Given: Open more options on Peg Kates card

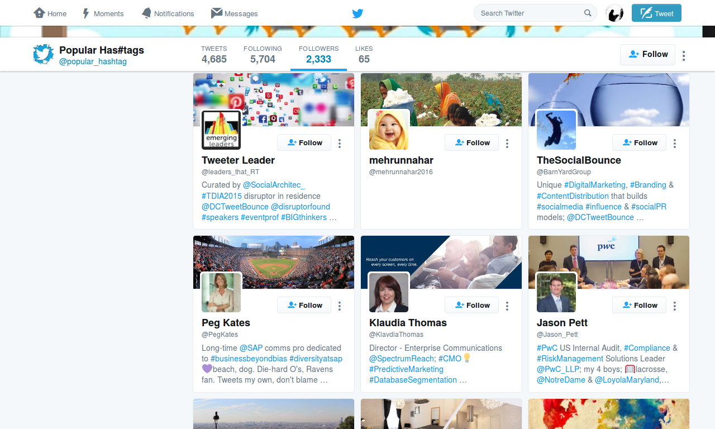Looking at the screenshot, I should (x=340, y=306).
